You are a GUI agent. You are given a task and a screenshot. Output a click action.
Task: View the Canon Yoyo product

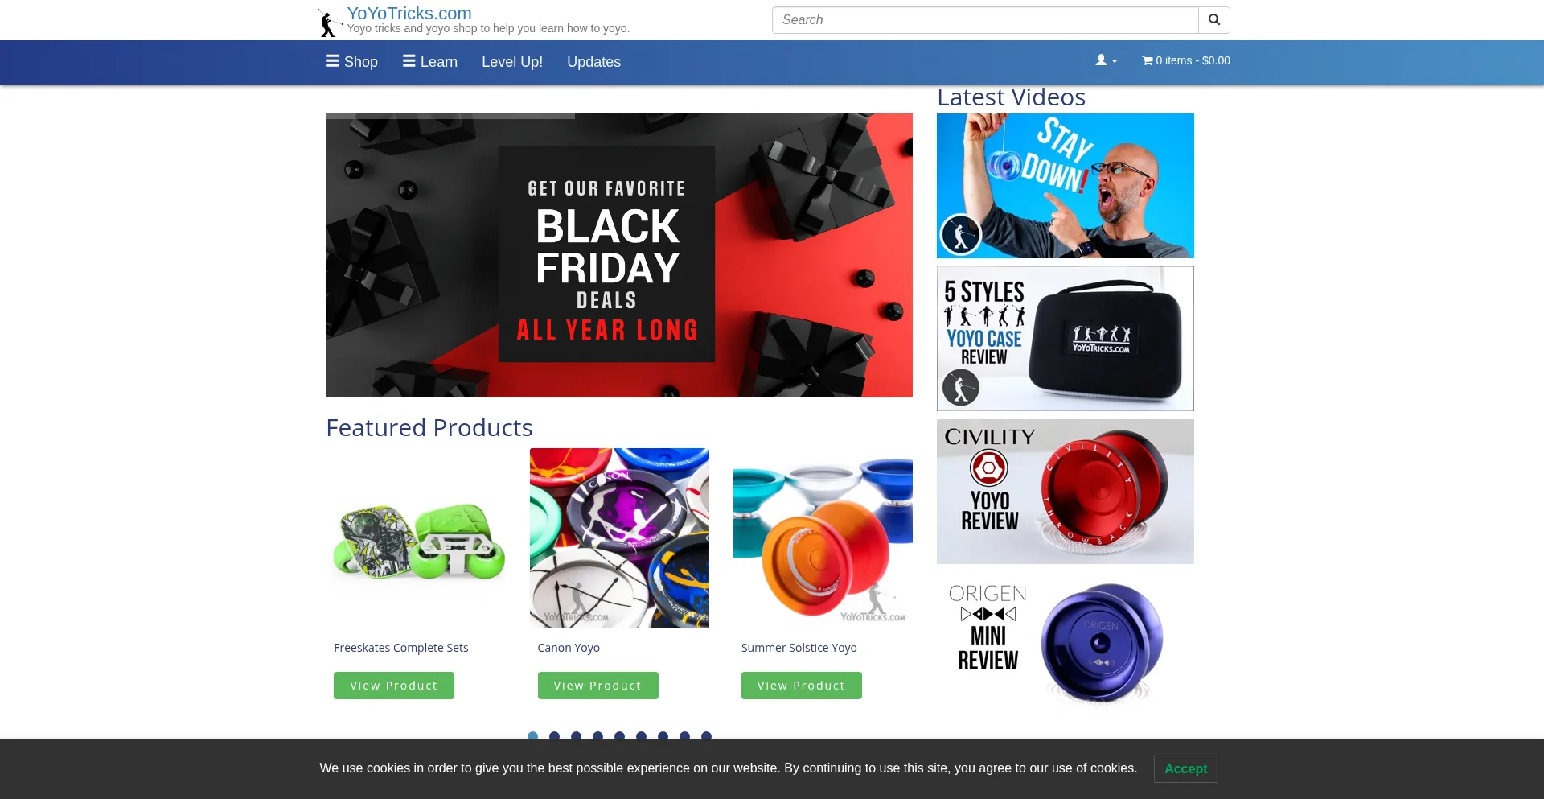[597, 686]
